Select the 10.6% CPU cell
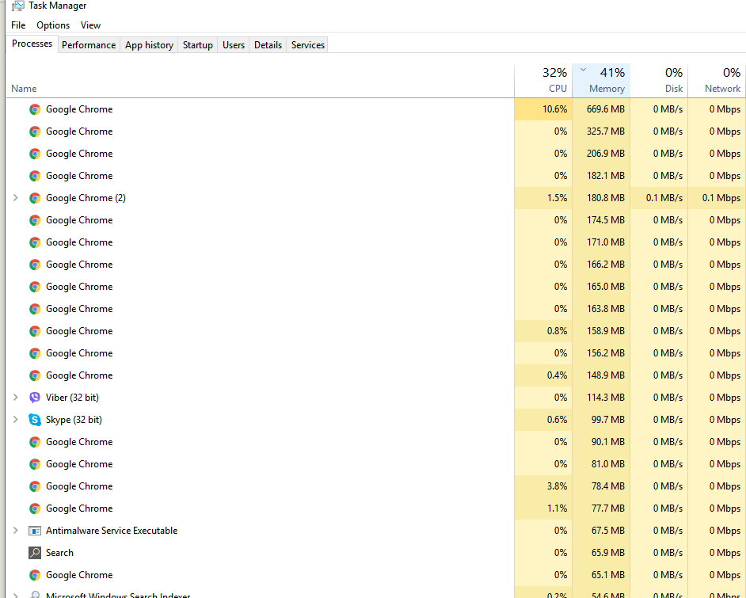This screenshot has width=746, height=598. [543, 109]
